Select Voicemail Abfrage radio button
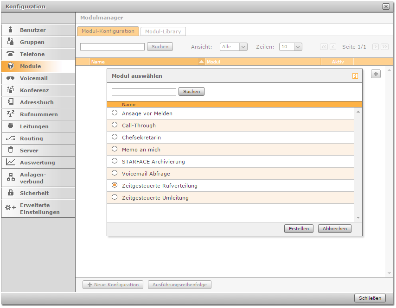This screenshot has width=396, height=308. click(x=115, y=173)
